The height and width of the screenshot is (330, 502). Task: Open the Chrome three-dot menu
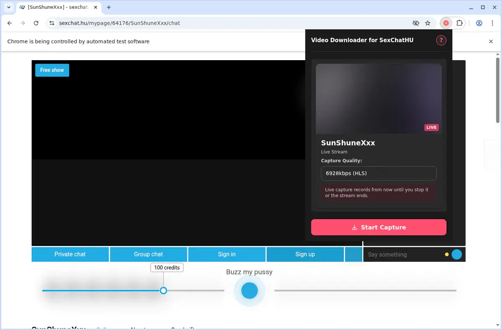[492, 23]
